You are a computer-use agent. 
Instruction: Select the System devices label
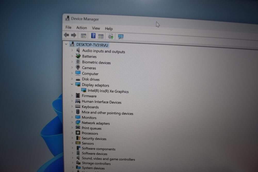(x=93, y=168)
